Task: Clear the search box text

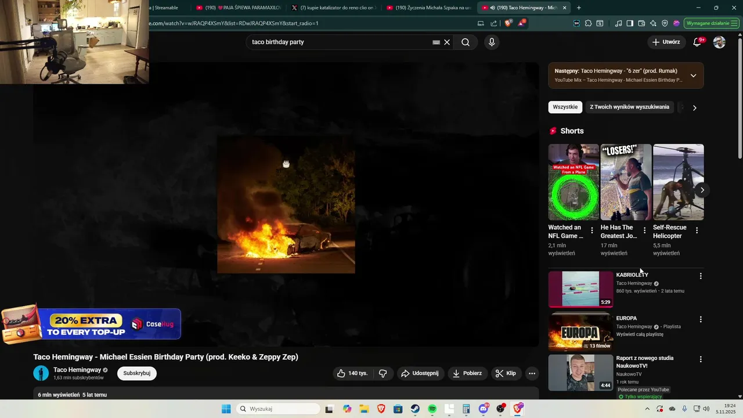Action: tap(447, 42)
